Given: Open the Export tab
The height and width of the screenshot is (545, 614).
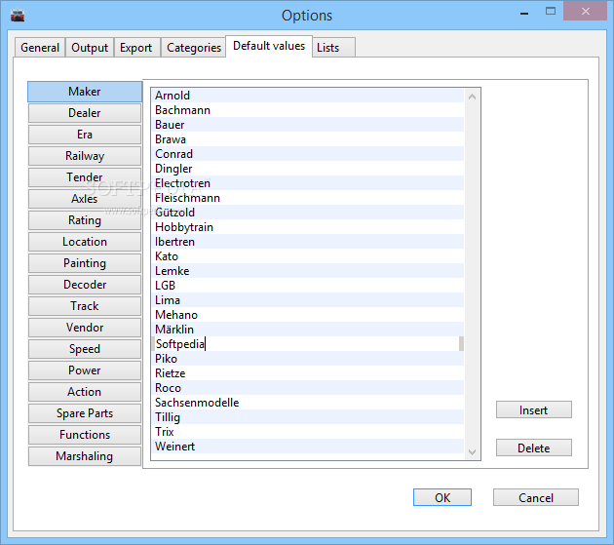Looking at the screenshot, I should point(135,48).
